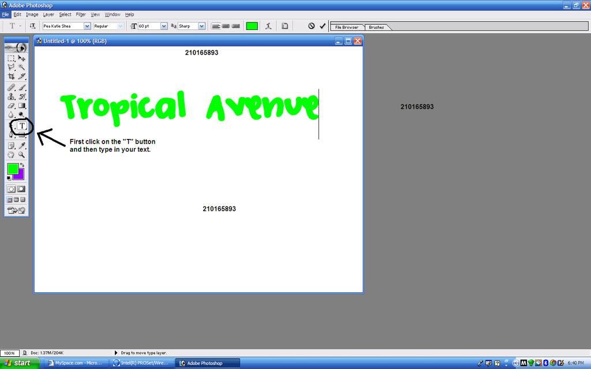This screenshot has height=369, width=591.
Task: Select the Blur tool
Action: (x=11, y=115)
